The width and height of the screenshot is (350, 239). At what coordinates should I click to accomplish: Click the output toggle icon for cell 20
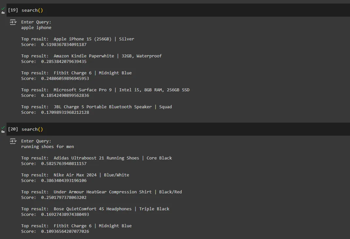13,141
